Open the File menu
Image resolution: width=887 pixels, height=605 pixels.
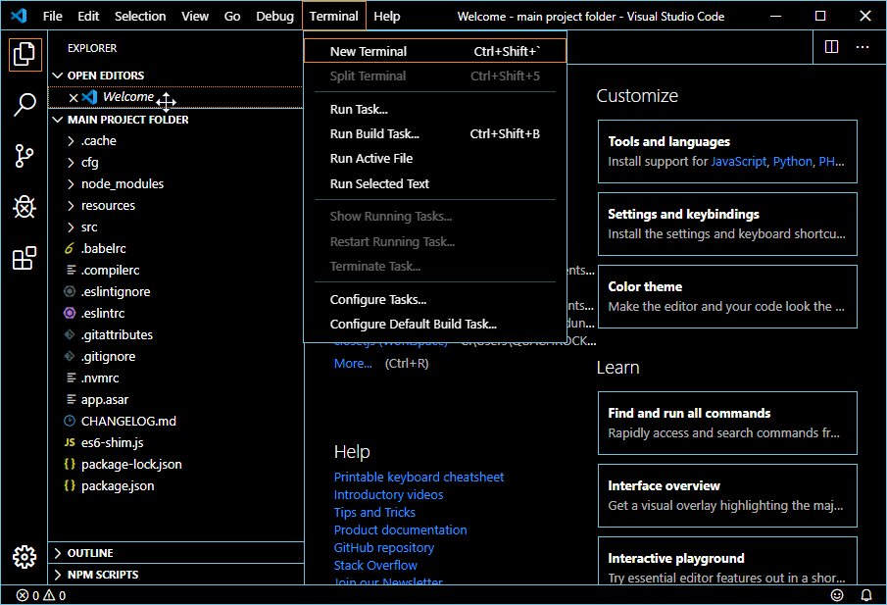pos(53,16)
